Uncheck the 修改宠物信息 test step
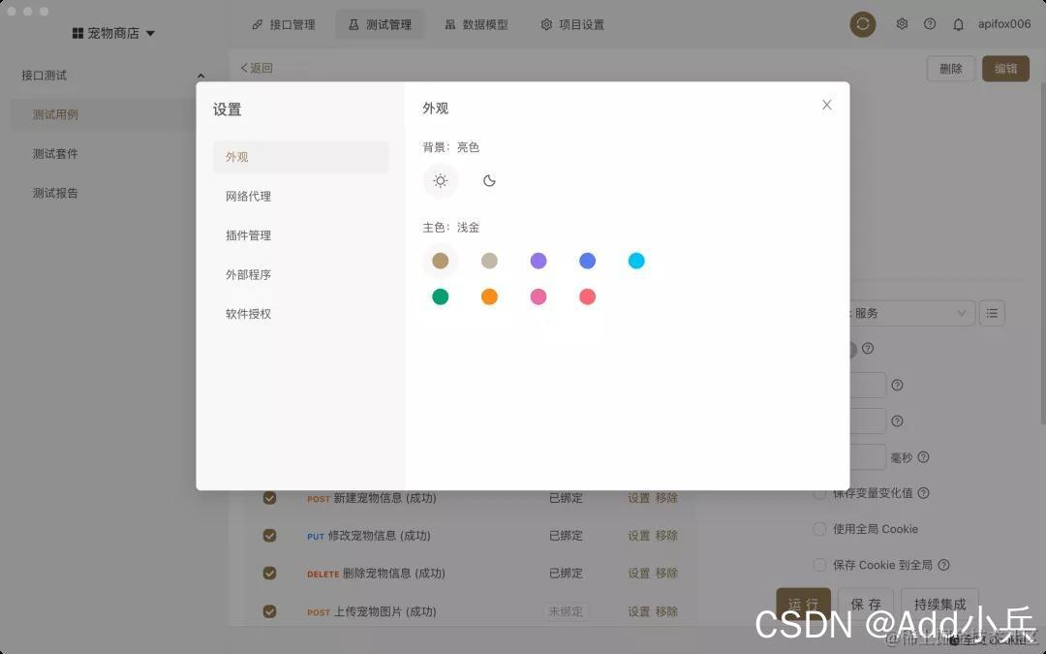The image size is (1046, 654). pos(269,535)
